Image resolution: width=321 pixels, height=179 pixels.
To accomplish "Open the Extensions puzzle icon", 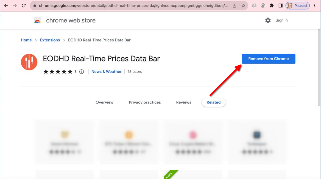I will tap(272, 6).
